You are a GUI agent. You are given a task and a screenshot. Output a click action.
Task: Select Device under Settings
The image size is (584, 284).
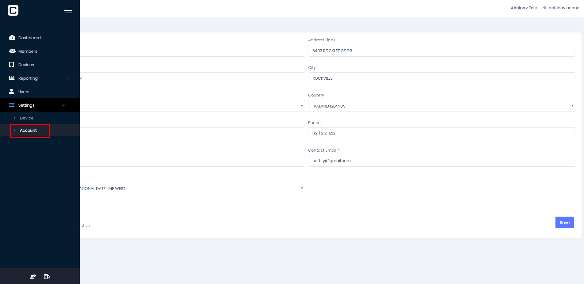coord(27,118)
